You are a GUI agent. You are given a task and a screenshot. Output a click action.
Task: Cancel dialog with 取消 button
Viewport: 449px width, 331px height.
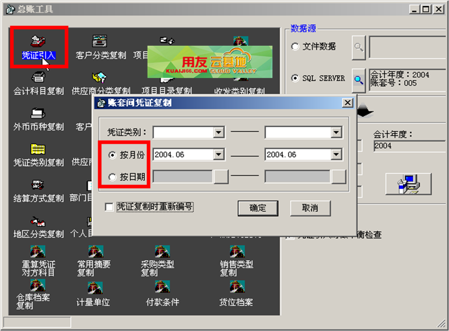(310, 208)
